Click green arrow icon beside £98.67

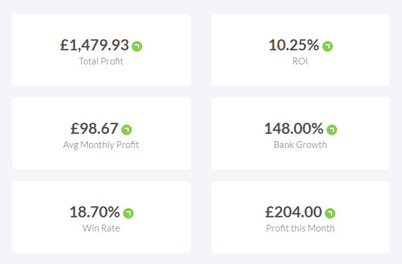[x=126, y=130]
